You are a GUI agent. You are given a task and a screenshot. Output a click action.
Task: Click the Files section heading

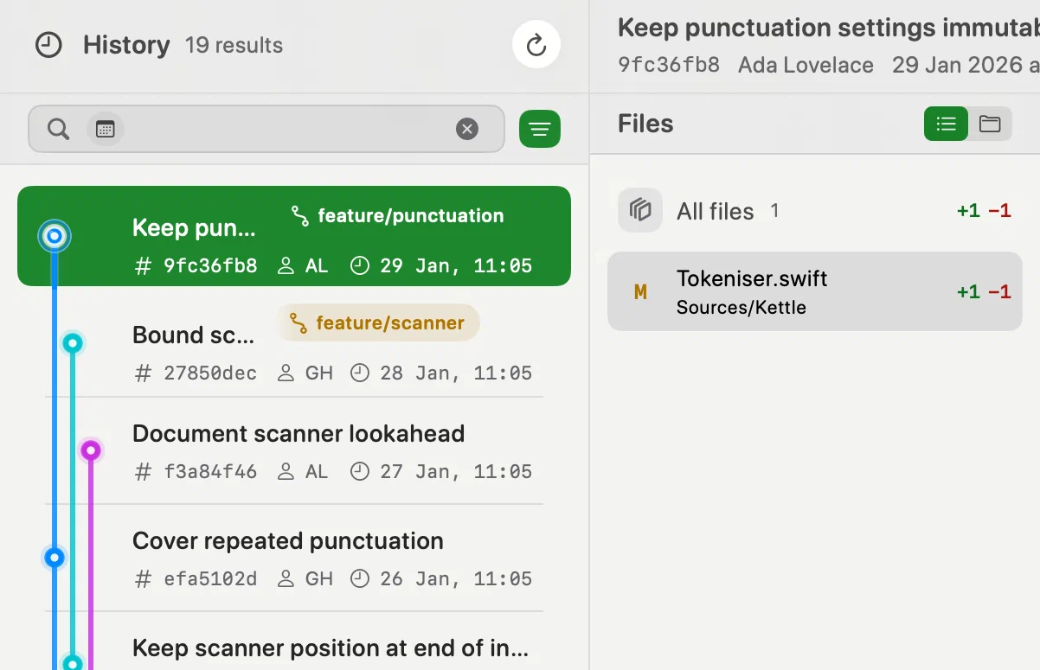pos(645,124)
